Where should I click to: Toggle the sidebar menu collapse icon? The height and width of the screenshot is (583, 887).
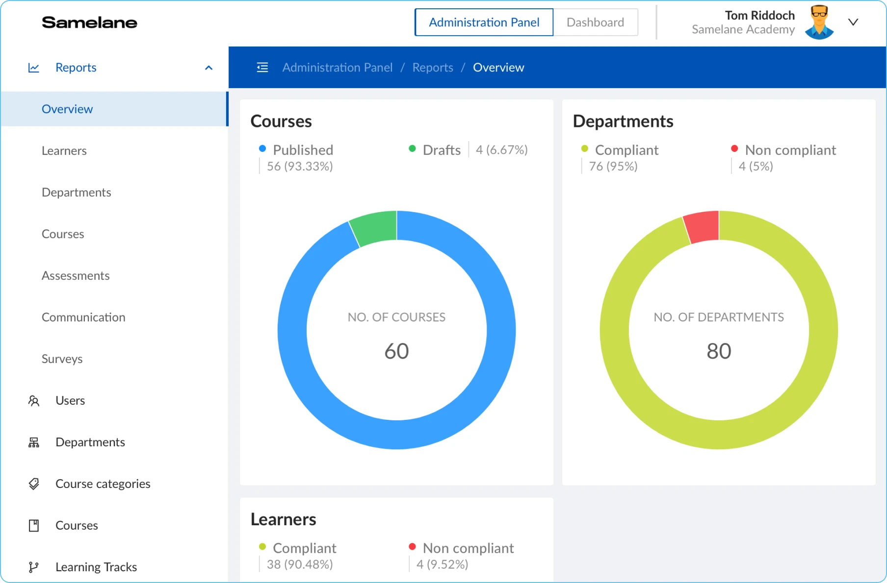(x=262, y=68)
